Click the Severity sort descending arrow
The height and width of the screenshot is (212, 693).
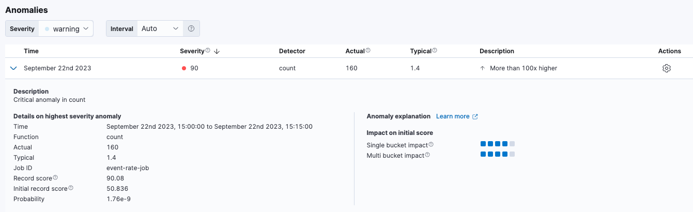point(217,51)
